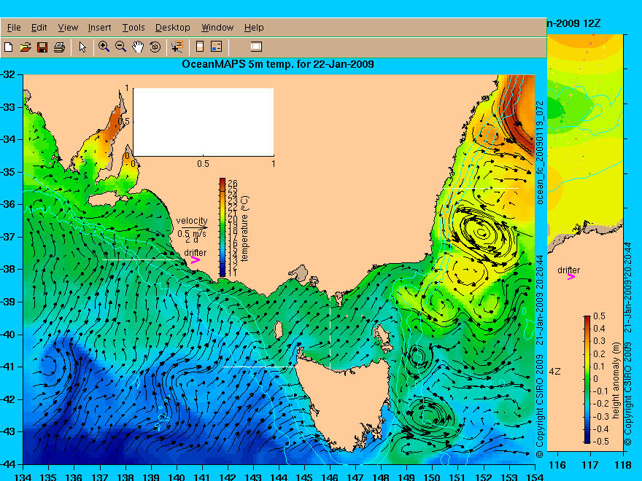Activate the Zoom In magnifier tool

[104, 47]
